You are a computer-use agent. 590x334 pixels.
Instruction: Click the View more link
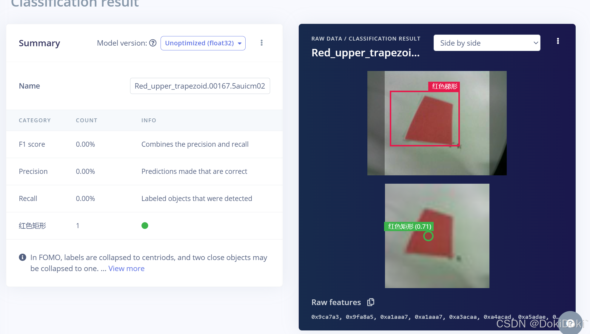126,268
